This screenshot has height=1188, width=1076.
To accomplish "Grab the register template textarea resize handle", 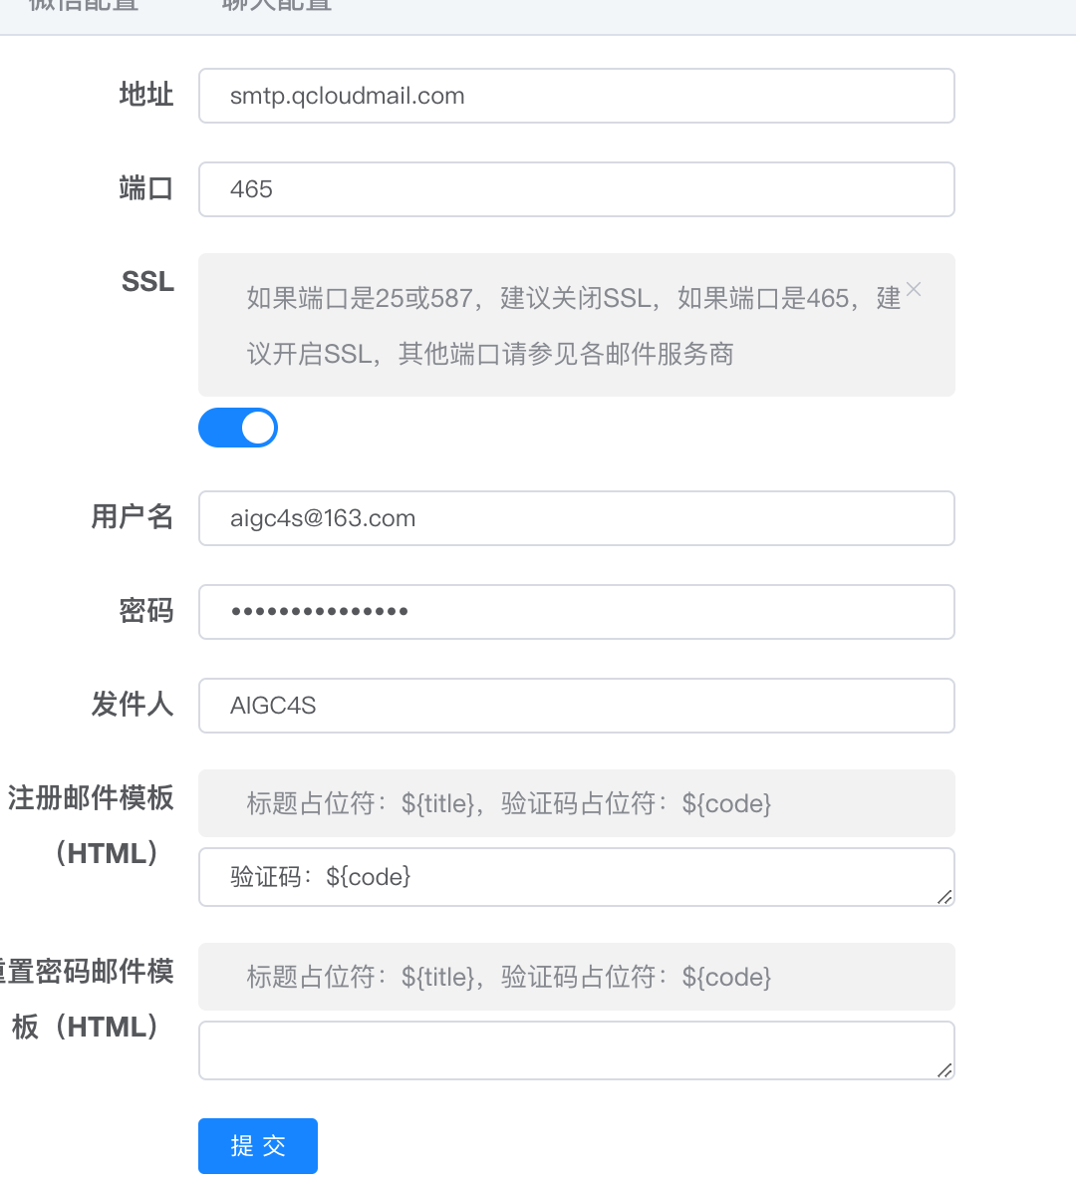I will pos(944,897).
